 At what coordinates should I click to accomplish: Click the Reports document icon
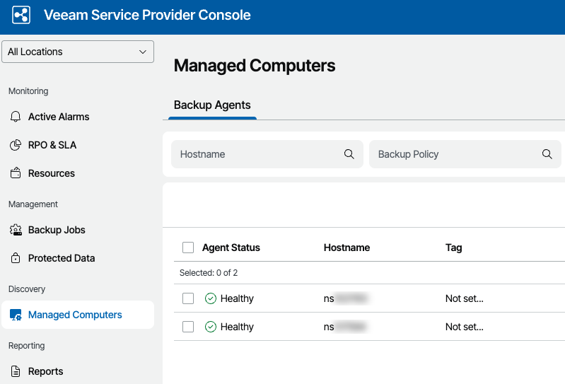pyautogui.click(x=16, y=371)
